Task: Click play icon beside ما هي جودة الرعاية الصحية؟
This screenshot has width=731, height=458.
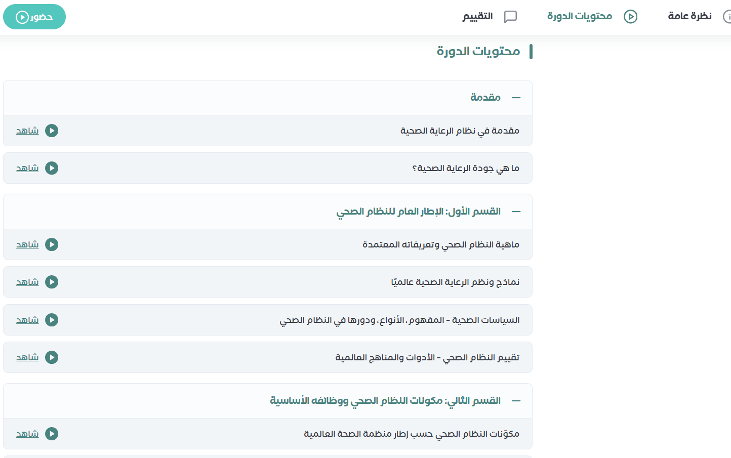Action: [52, 168]
